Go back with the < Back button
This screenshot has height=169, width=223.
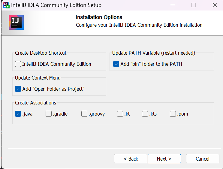(x=131, y=159)
